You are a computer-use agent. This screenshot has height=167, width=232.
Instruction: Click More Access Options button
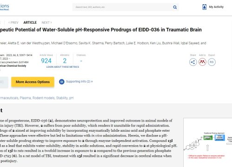(x=32, y=82)
